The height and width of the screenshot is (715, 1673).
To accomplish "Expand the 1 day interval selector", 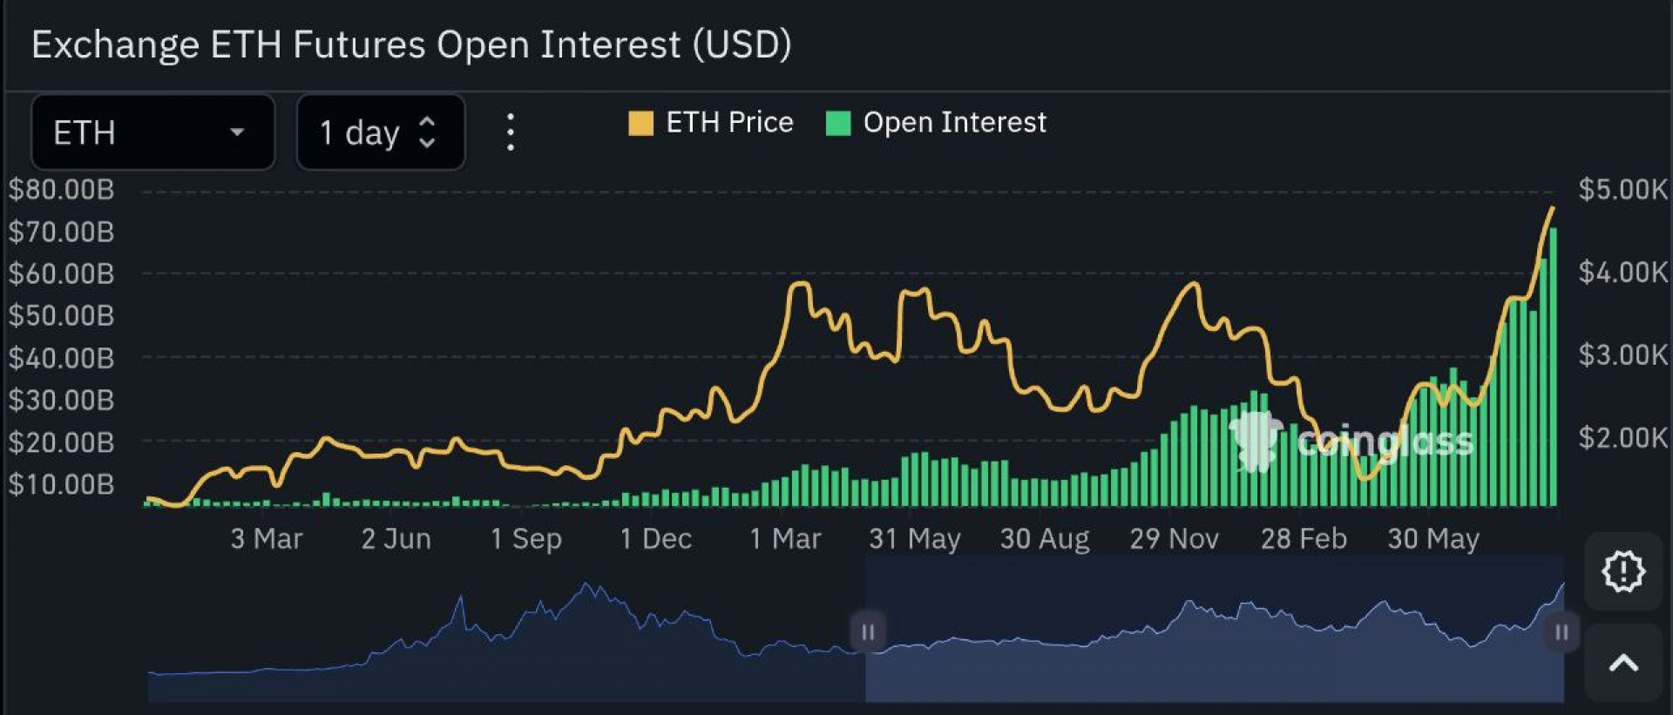I will 380,132.
